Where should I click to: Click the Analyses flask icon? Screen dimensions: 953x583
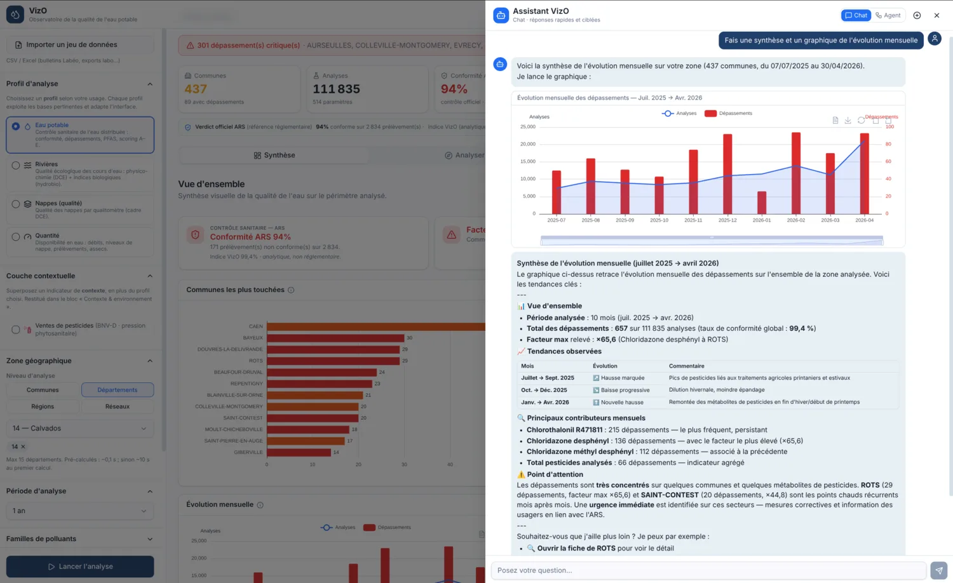pos(316,76)
